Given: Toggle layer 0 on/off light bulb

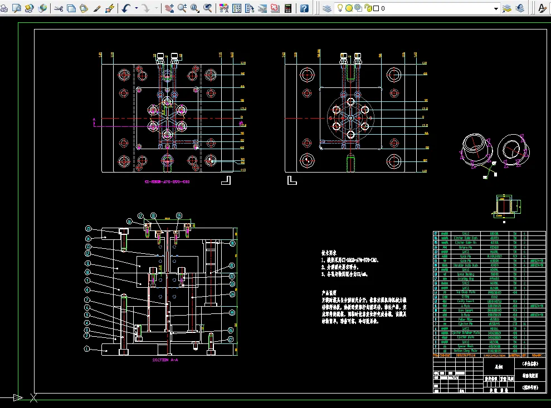Looking at the screenshot, I should point(340,8).
